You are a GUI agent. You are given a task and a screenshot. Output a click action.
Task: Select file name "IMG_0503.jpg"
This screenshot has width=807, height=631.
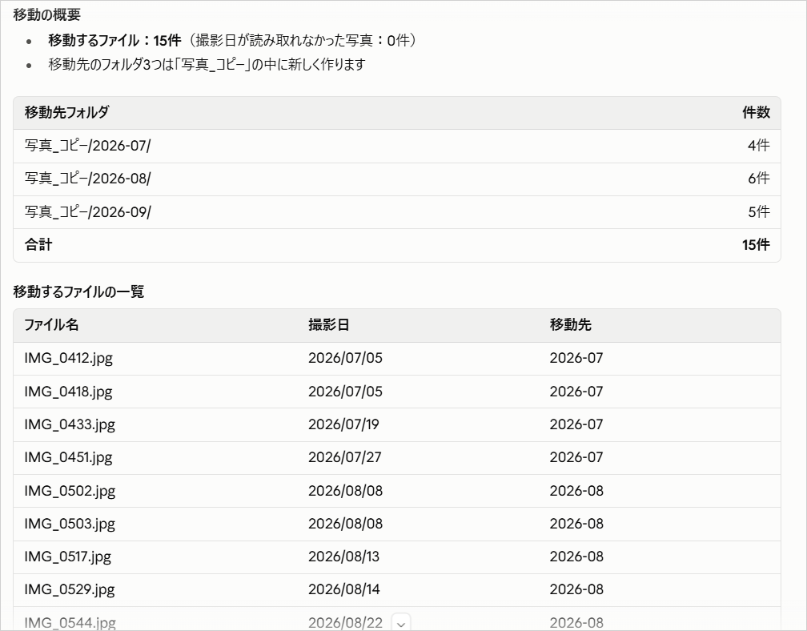point(70,524)
